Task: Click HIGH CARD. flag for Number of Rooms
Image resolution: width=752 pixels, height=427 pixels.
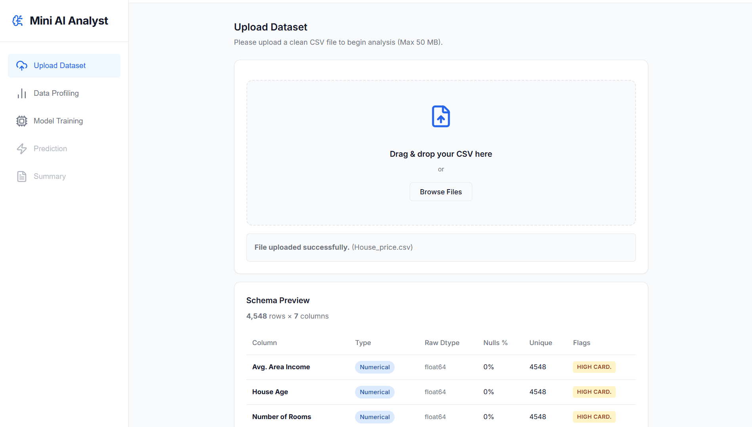Action: tap(594, 417)
